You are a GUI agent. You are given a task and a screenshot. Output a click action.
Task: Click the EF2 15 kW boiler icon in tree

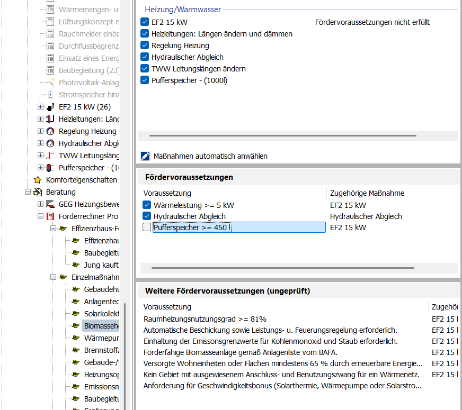pyautogui.click(x=50, y=107)
